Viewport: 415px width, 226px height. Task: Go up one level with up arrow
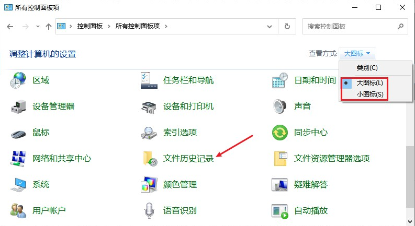point(49,27)
